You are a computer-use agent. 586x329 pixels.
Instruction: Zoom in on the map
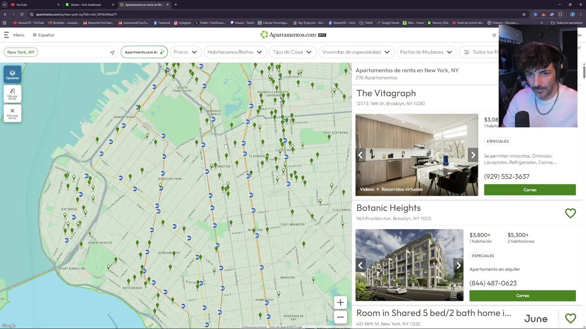(x=340, y=302)
